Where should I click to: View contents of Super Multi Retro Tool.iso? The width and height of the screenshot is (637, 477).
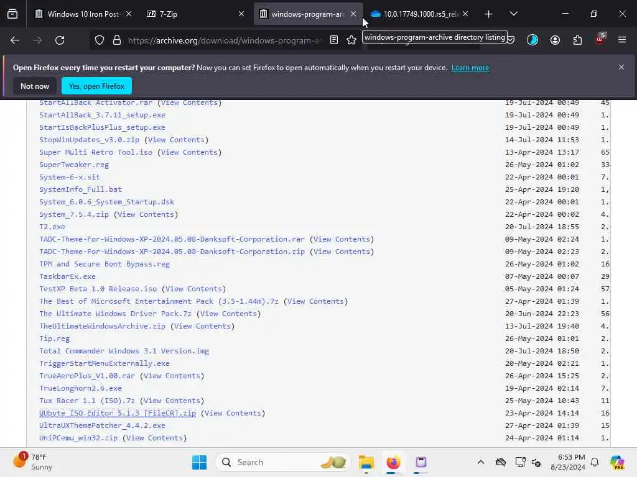click(x=189, y=153)
